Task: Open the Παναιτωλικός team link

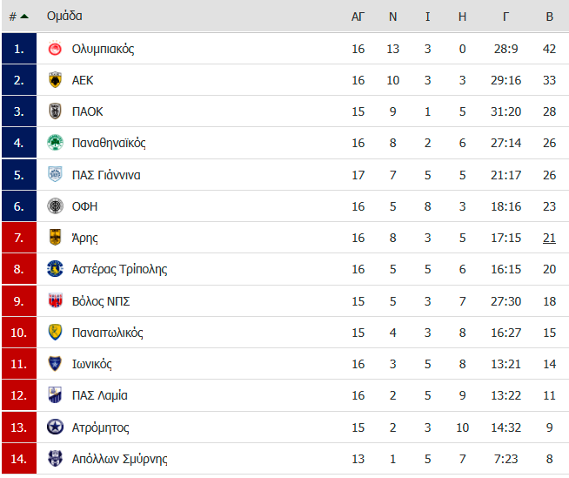Action: point(107,333)
